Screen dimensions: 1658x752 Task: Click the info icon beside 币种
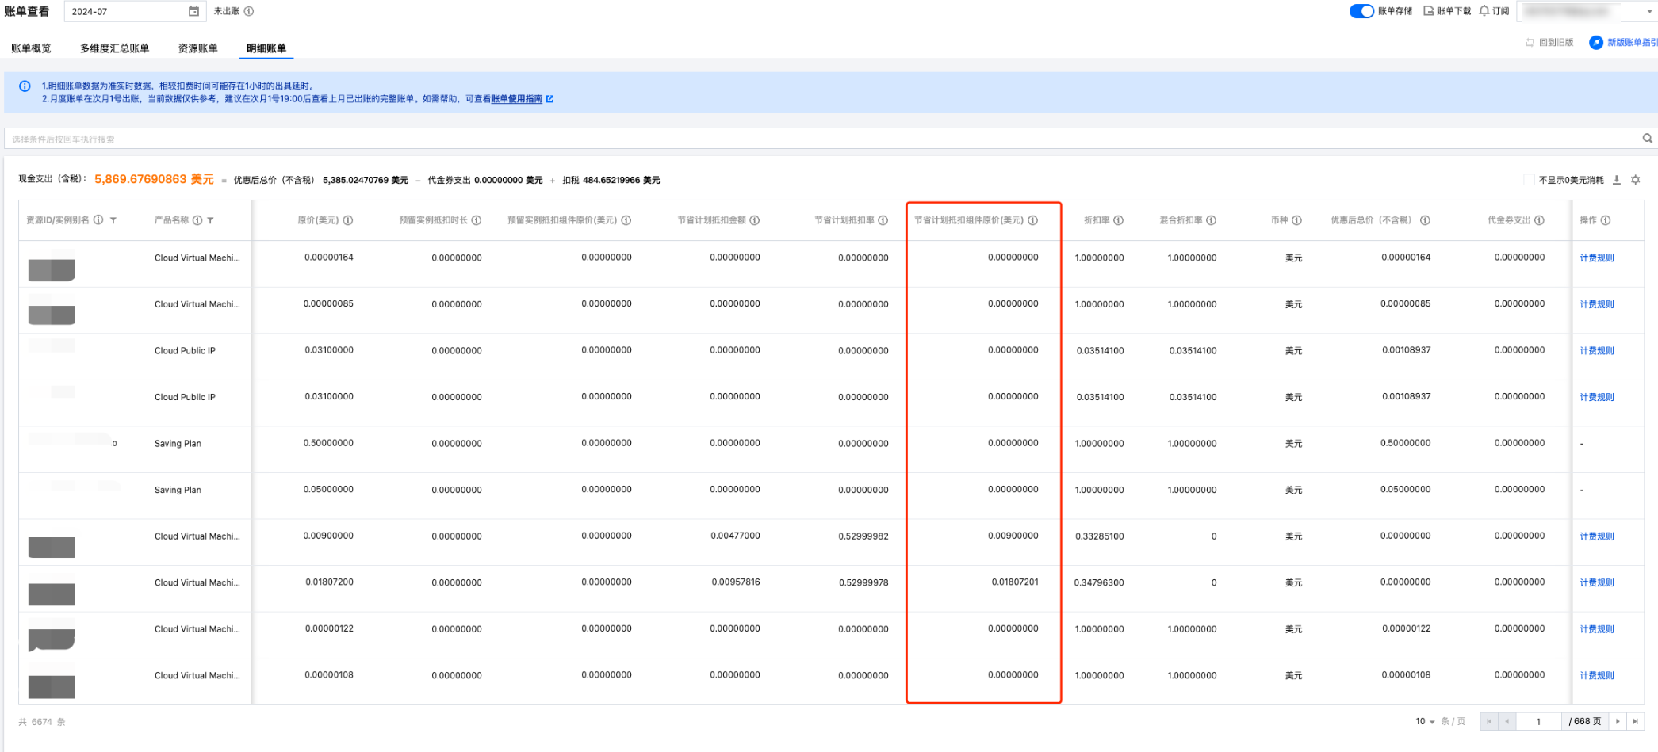(1297, 220)
